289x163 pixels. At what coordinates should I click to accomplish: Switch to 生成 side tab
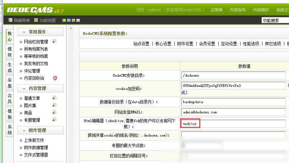point(10,67)
